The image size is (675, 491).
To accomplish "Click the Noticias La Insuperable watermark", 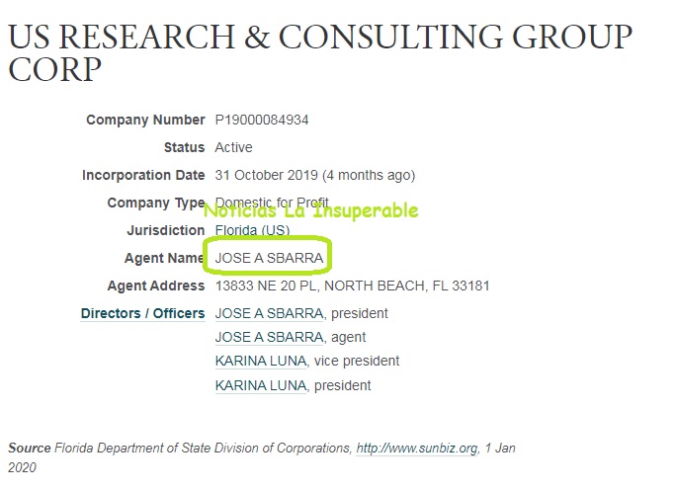I will coord(310,210).
